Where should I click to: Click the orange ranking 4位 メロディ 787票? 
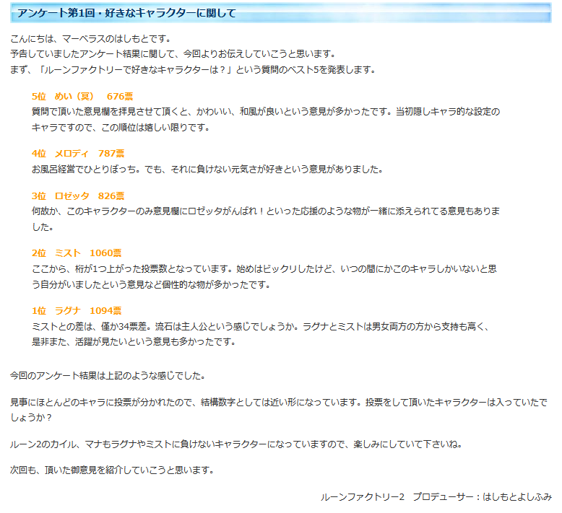[x=78, y=154]
